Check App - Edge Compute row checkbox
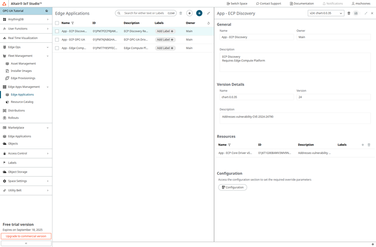376x247 pixels. pos(57,48)
